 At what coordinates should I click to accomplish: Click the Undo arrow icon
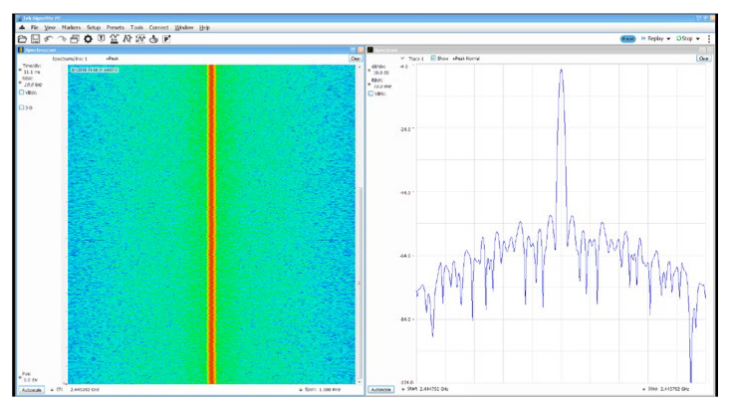point(48,38)
